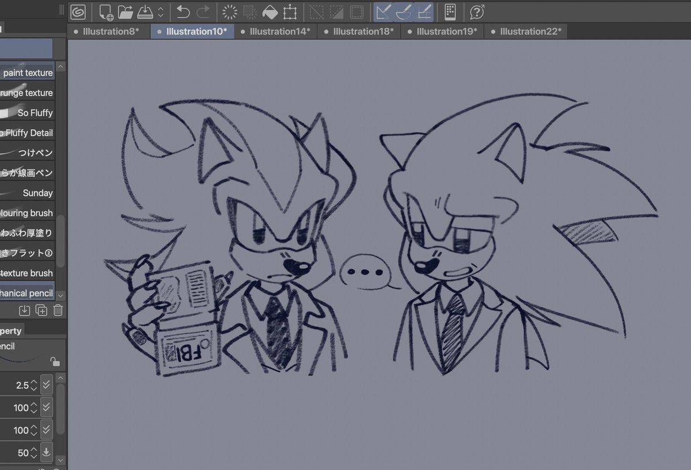Open first 100 value dynamics button
The width and height of the screenshot is (691, 470).
click(47, 407)
